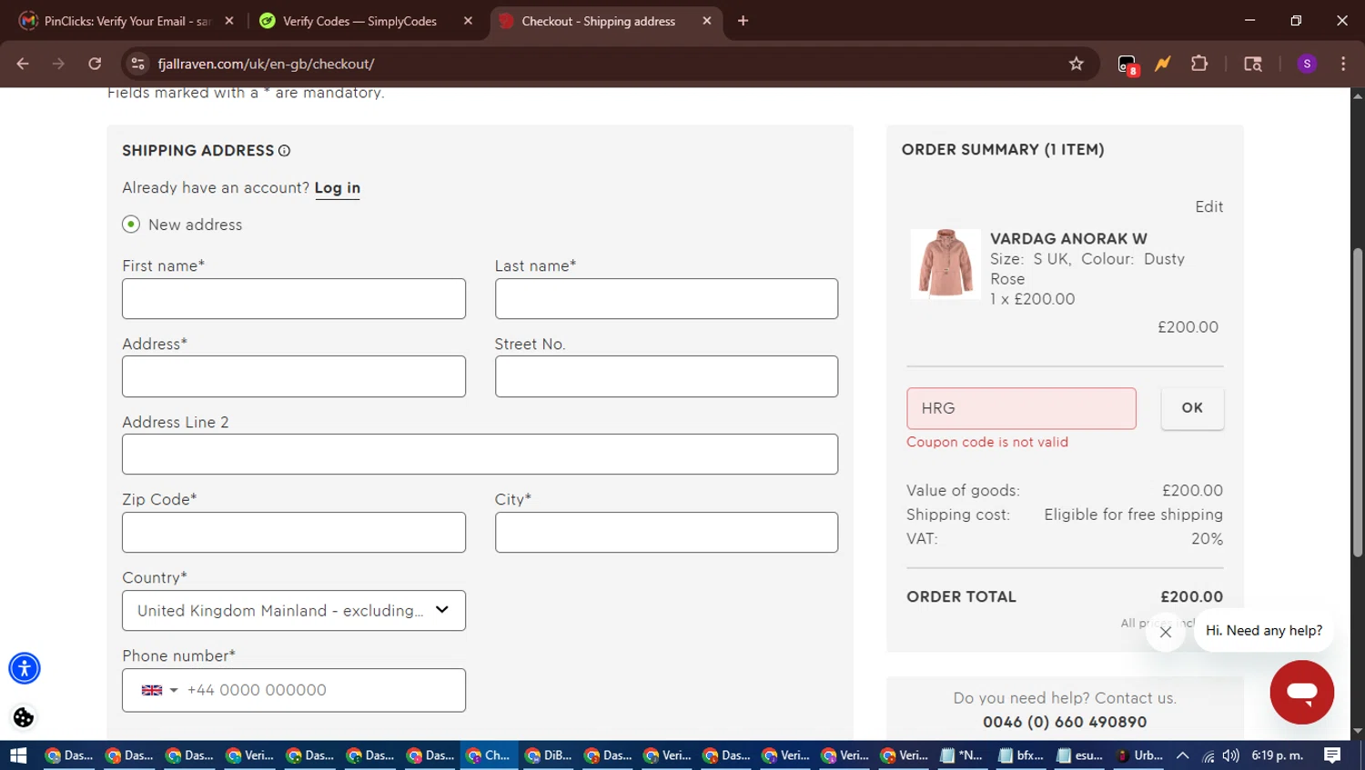The height and width of the screenshot is (770, 1365).
Task: Click Edit in order summary
Action: click(1209, 207)
